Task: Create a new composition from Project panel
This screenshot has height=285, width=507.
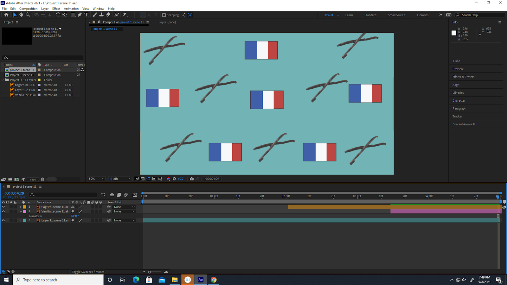Action: click(x=17, y=179)
